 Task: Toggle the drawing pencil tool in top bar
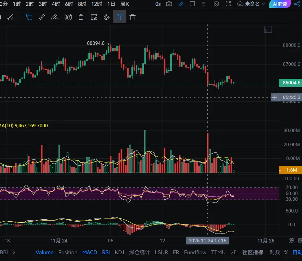(181, 4)
